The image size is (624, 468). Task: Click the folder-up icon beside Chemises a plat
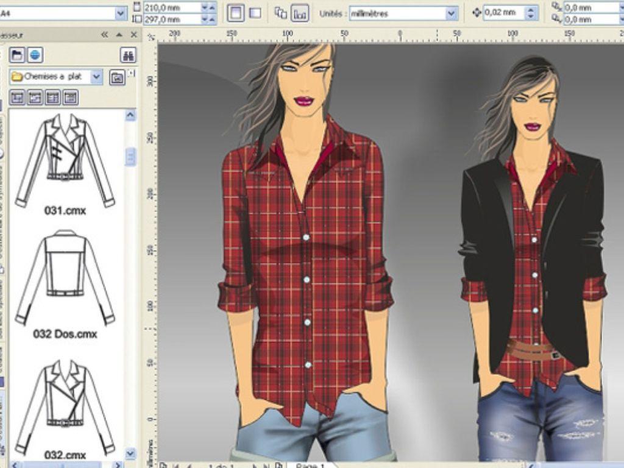tap(117, 77)
